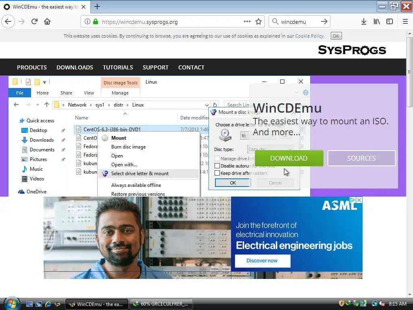This screenshot has width=413, height=310.
Task: Open the SUPPORT page
Action: pyautogui.click(x=155, y=67)
